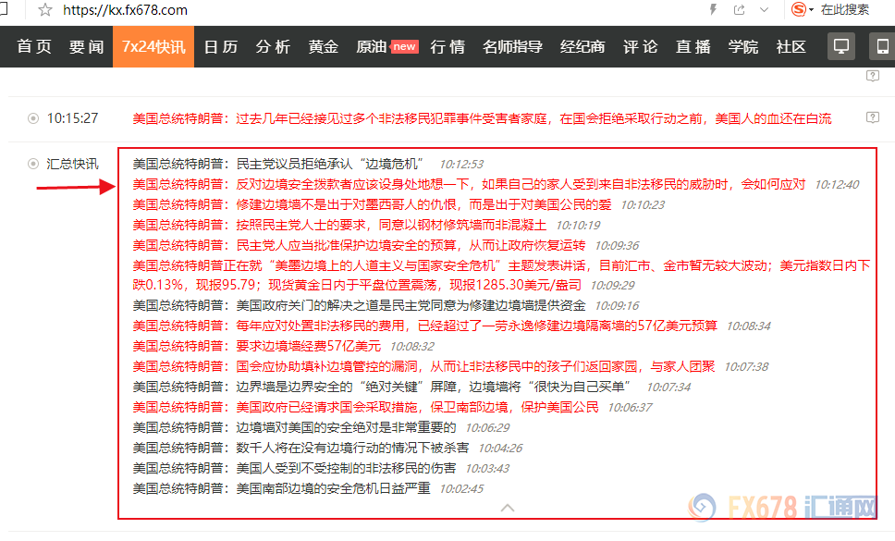Select the 7x24快讯 tab
This screenshot has height=541, width=895.
153,47
